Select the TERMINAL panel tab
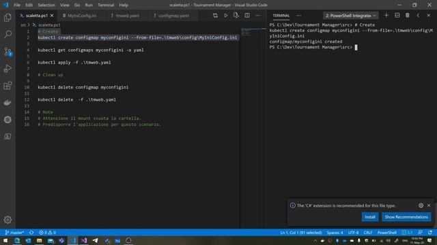Image resolution: width=437 pixels, height=245 pixels. point(281,16)
